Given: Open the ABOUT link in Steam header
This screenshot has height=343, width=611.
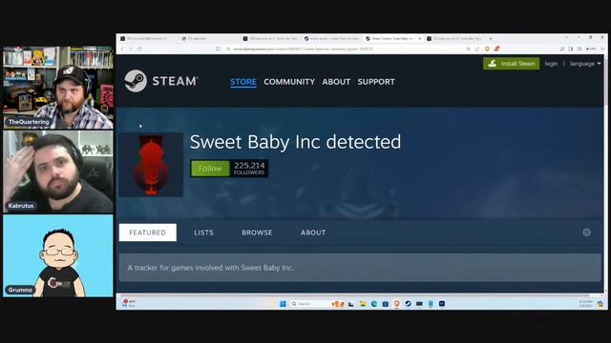Looking at the screenshot, I should coord(336,82).
